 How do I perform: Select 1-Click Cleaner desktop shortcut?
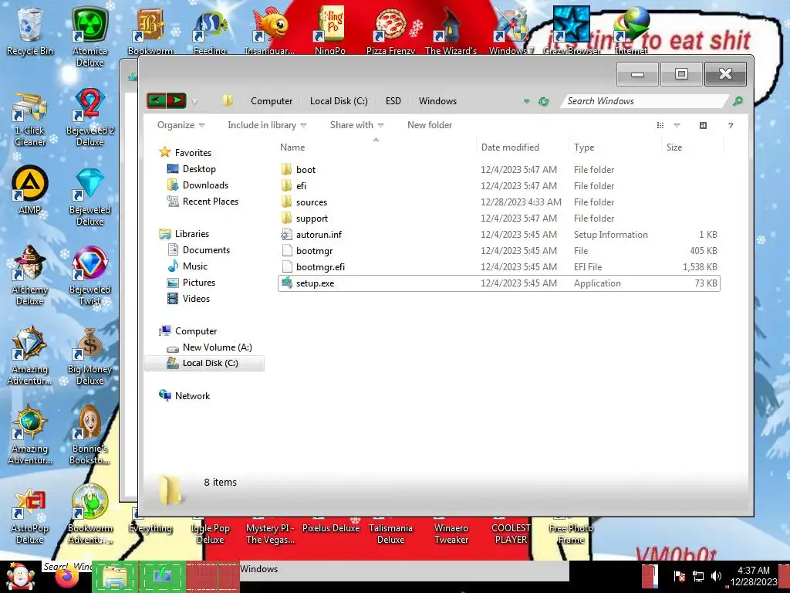click(x=29, y=120)
